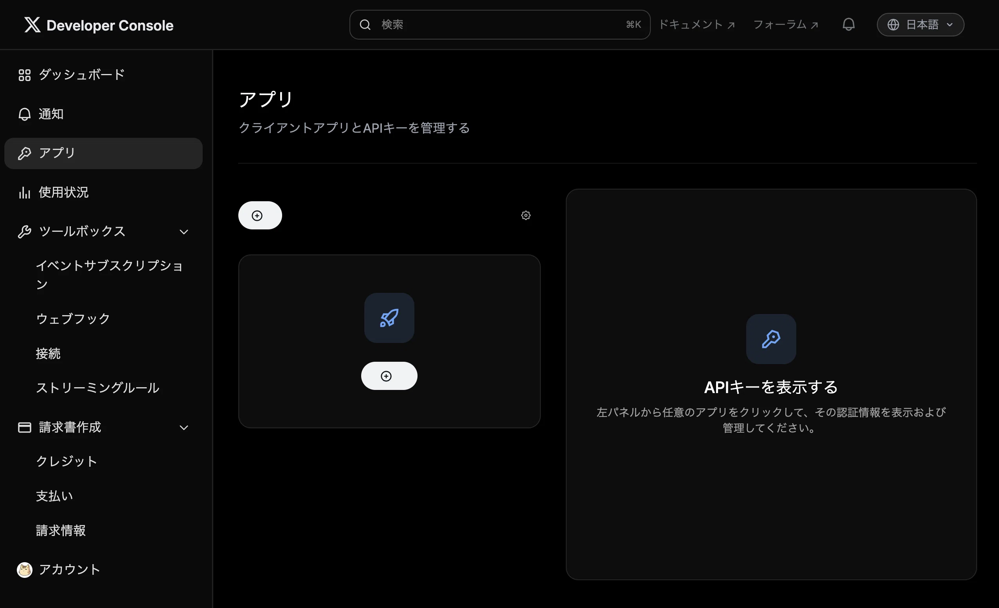Open the notification bell in top bar

(x=848, y=25)
